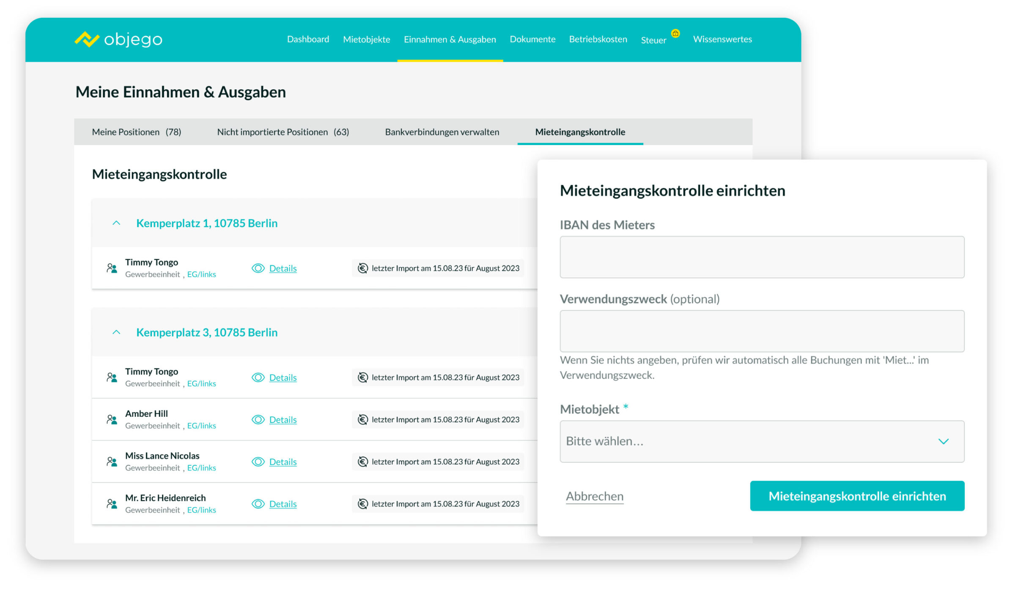The height and width of the screenshot is (602, 1015).
Task: Click the tenant icon beside Miss Lance Nicolas
Action: [112, 462]
